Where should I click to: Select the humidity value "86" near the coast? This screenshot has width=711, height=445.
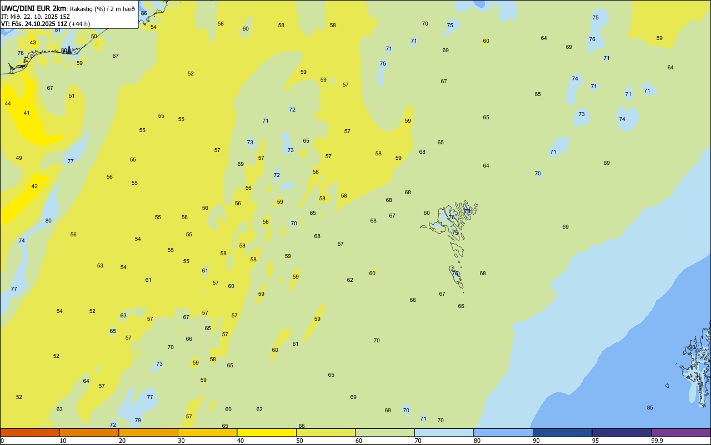pos(144,13)
